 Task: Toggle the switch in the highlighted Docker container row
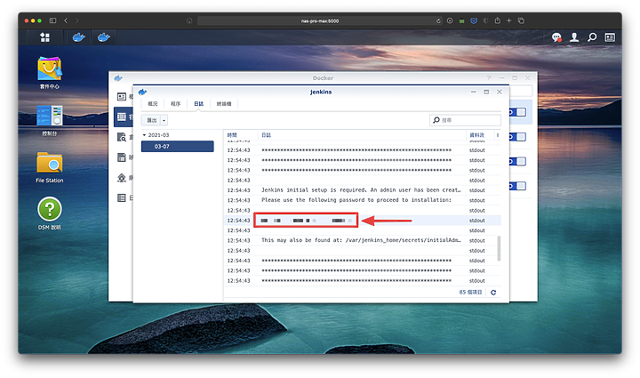517,112
